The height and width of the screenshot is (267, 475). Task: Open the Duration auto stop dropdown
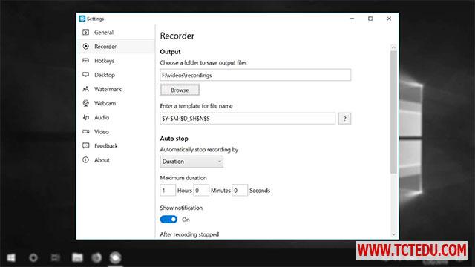[191, 162]
